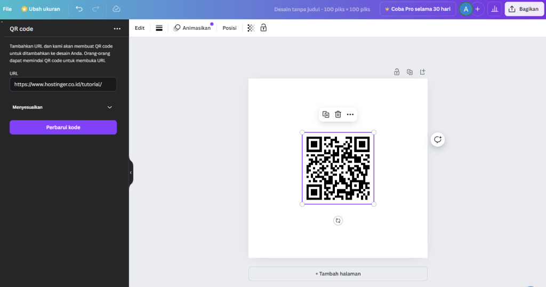The height and width of the screenshot is (287, 546).
Task: Click the rotate handle below QR code
Action: coord(338,220)
